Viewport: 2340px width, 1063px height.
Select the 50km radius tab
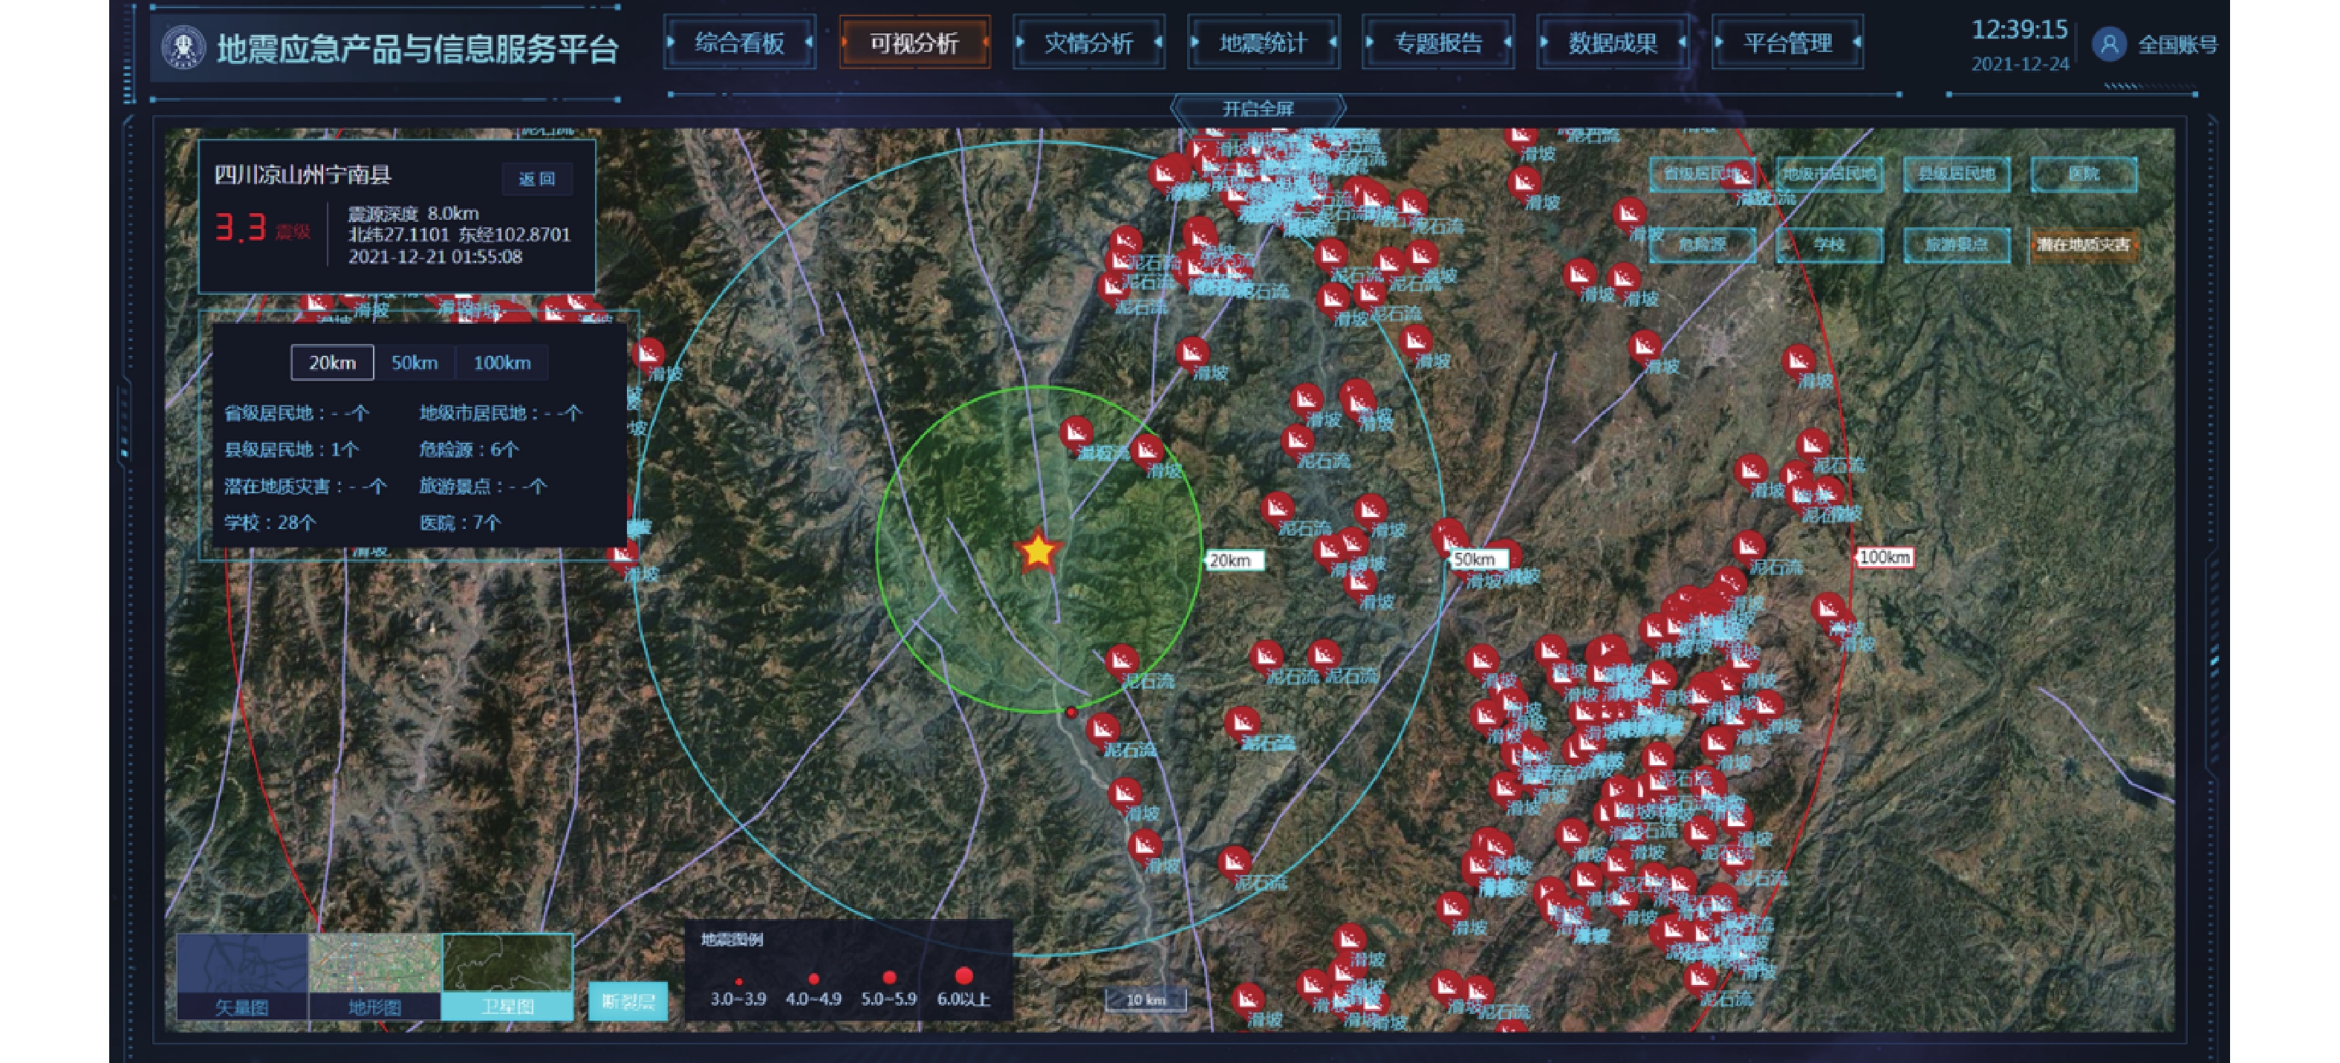pyautogui.click(x=415, y=363)
